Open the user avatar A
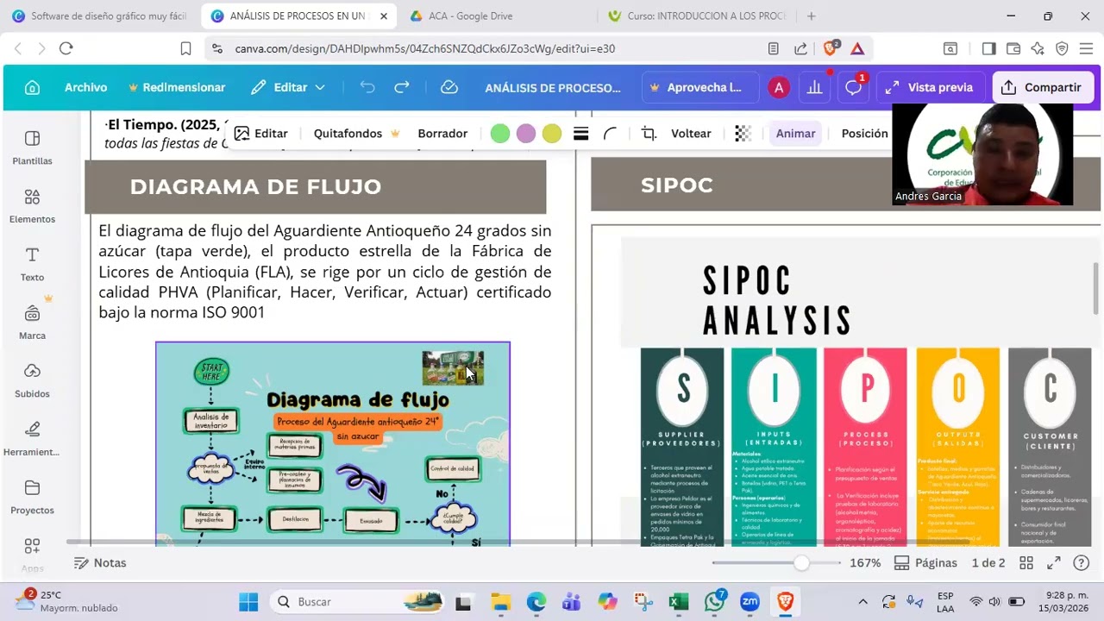Screen dimensions: 1104x621 [779, 87]
